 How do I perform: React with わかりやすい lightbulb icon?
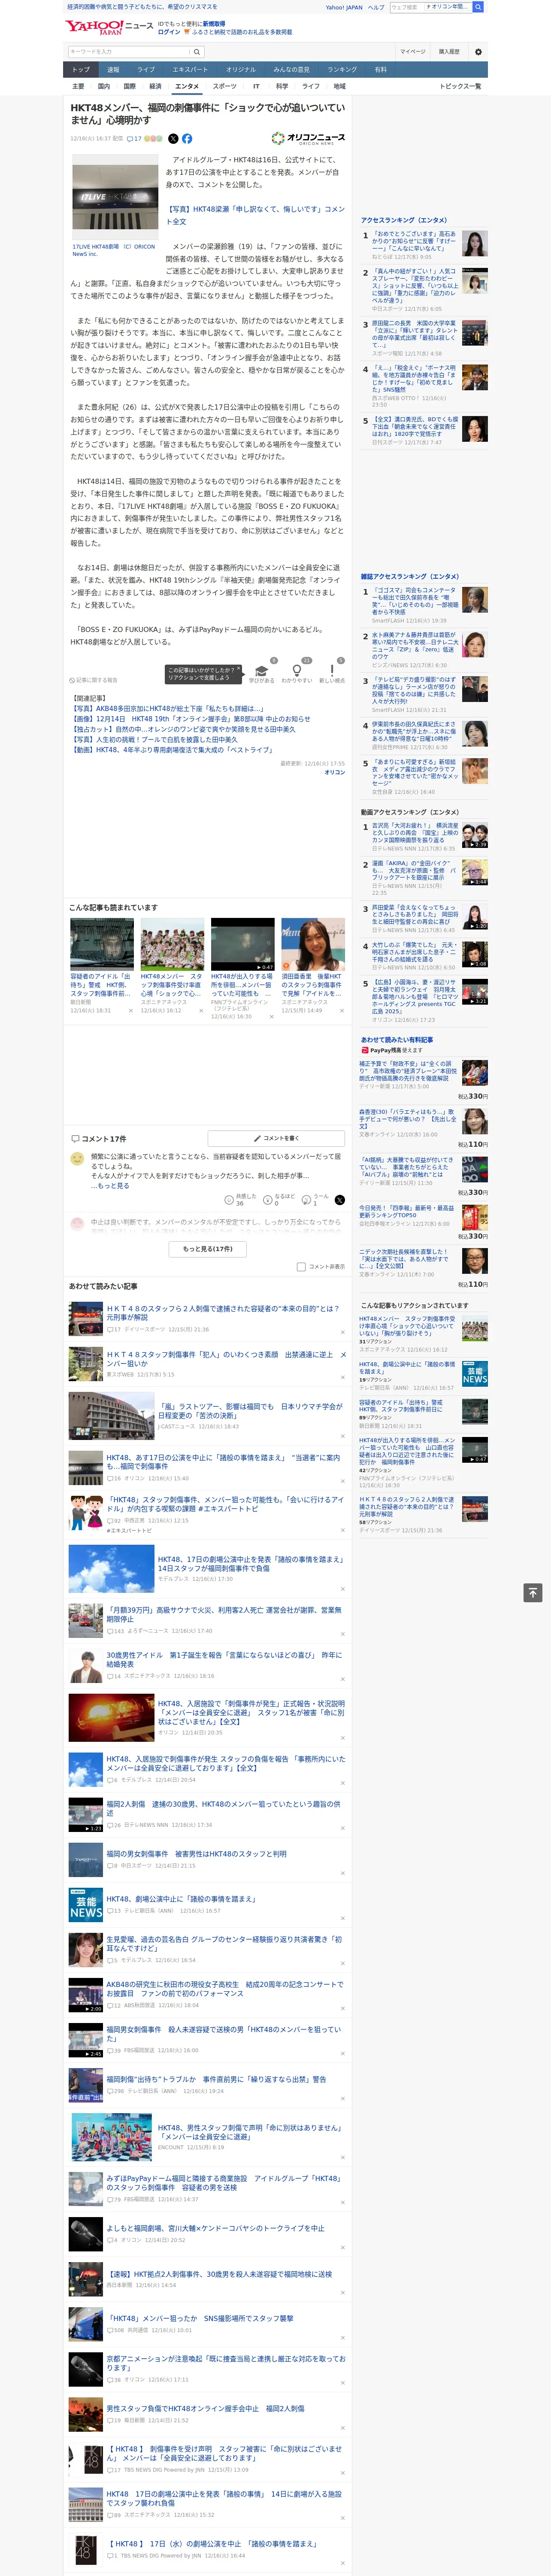pos(296,672)
